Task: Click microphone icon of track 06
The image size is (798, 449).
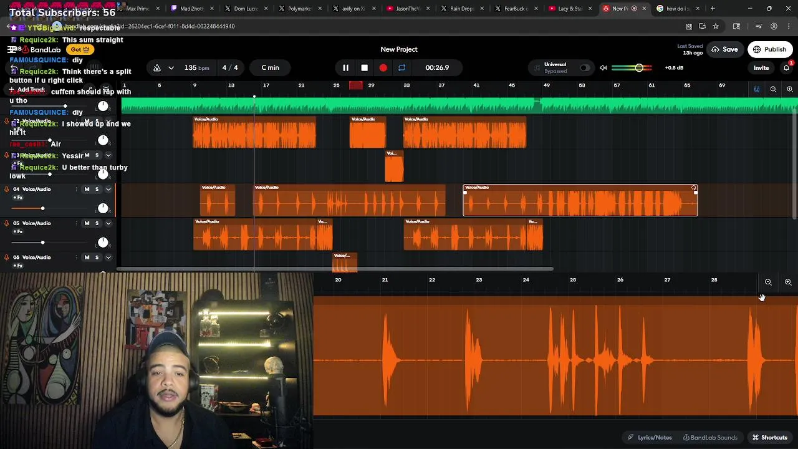Action: coord(7,257)
